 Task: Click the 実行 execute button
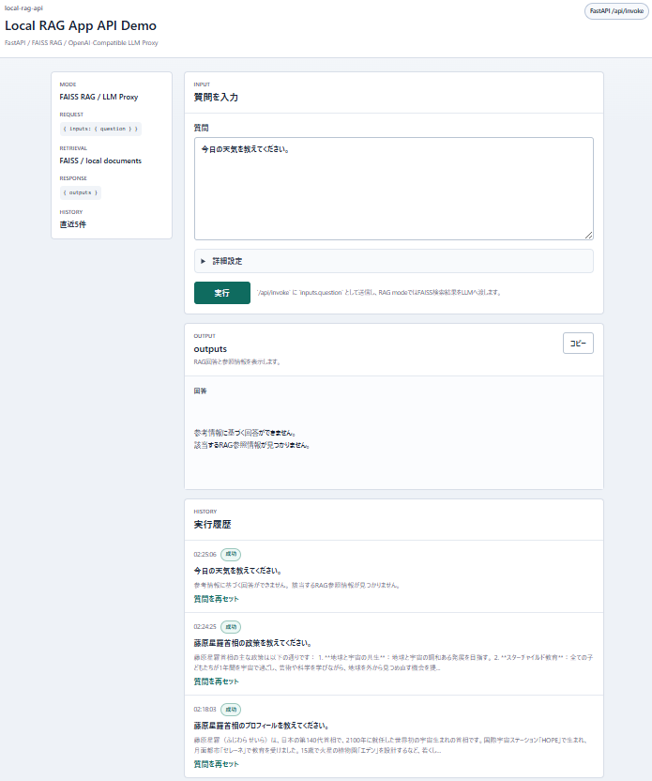(x=222, y=293)
